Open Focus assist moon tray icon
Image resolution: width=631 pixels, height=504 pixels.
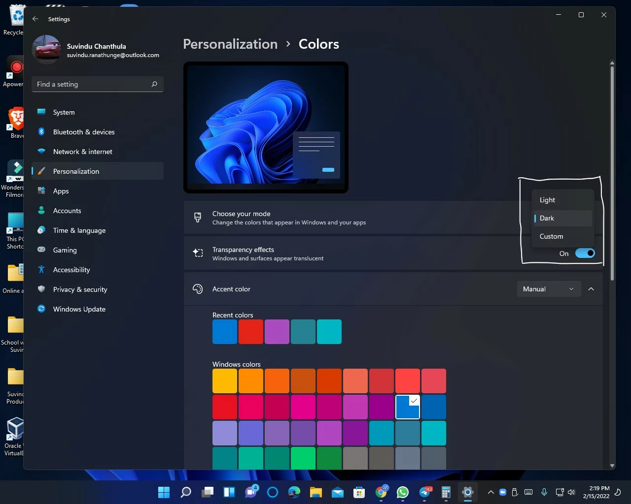(x=618, y=492)
